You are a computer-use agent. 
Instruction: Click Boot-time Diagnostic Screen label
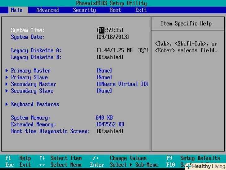click(50, 131)
